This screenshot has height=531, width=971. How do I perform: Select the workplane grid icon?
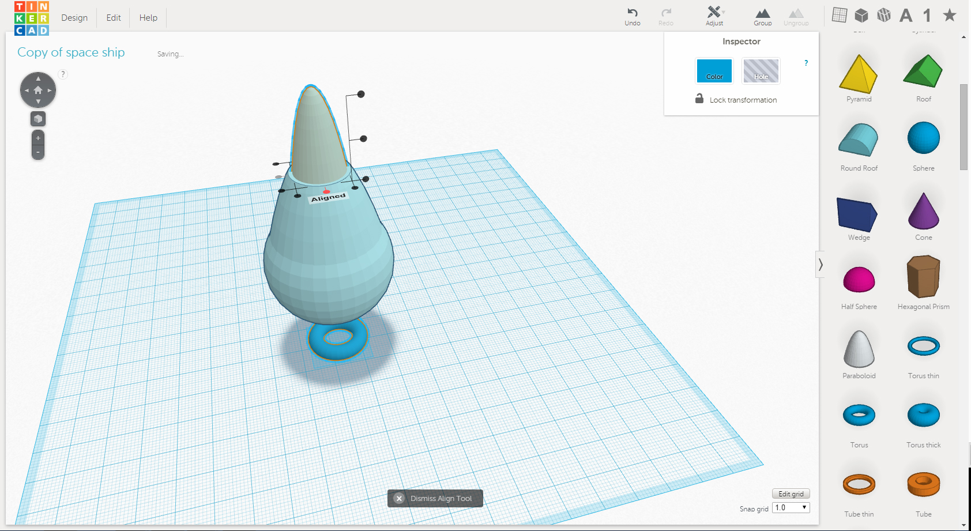pyautogui.click(x=840, y=15)
